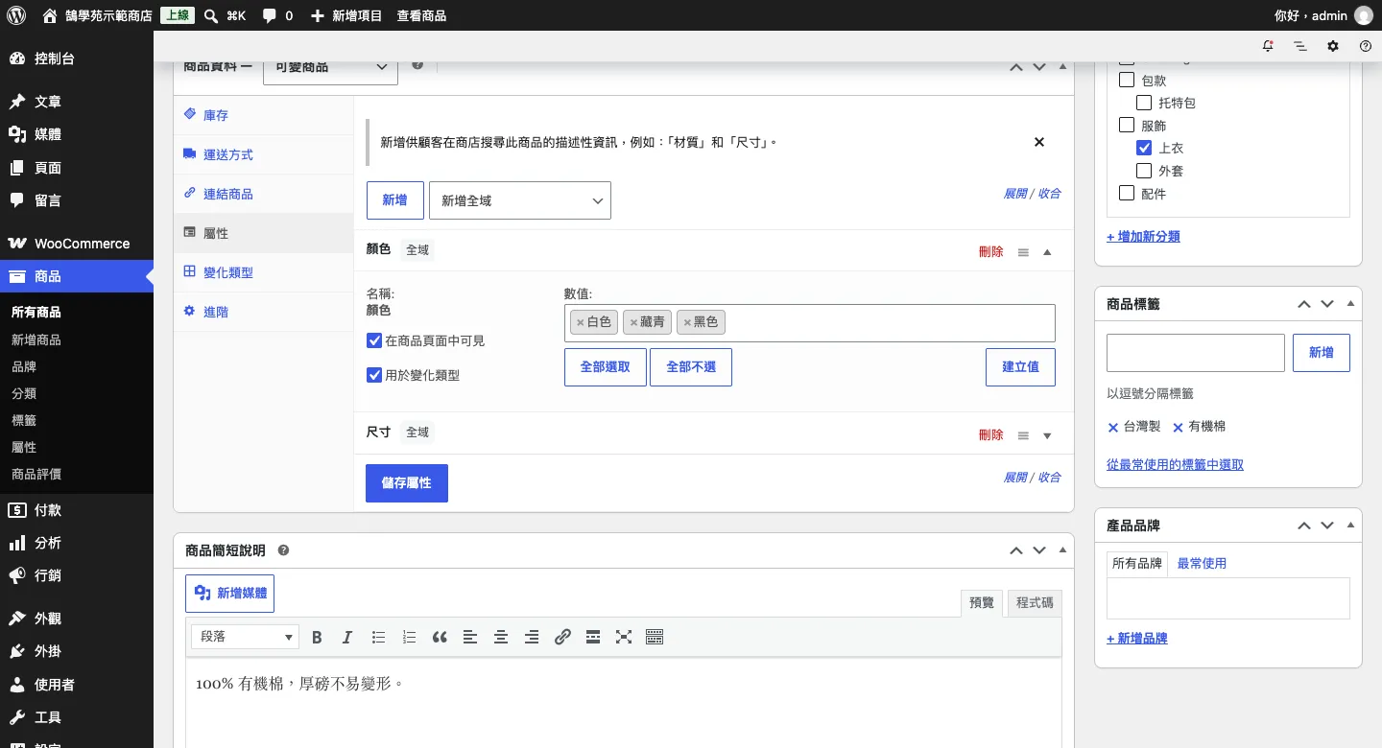Switch to the 庫存 tab

263,115
